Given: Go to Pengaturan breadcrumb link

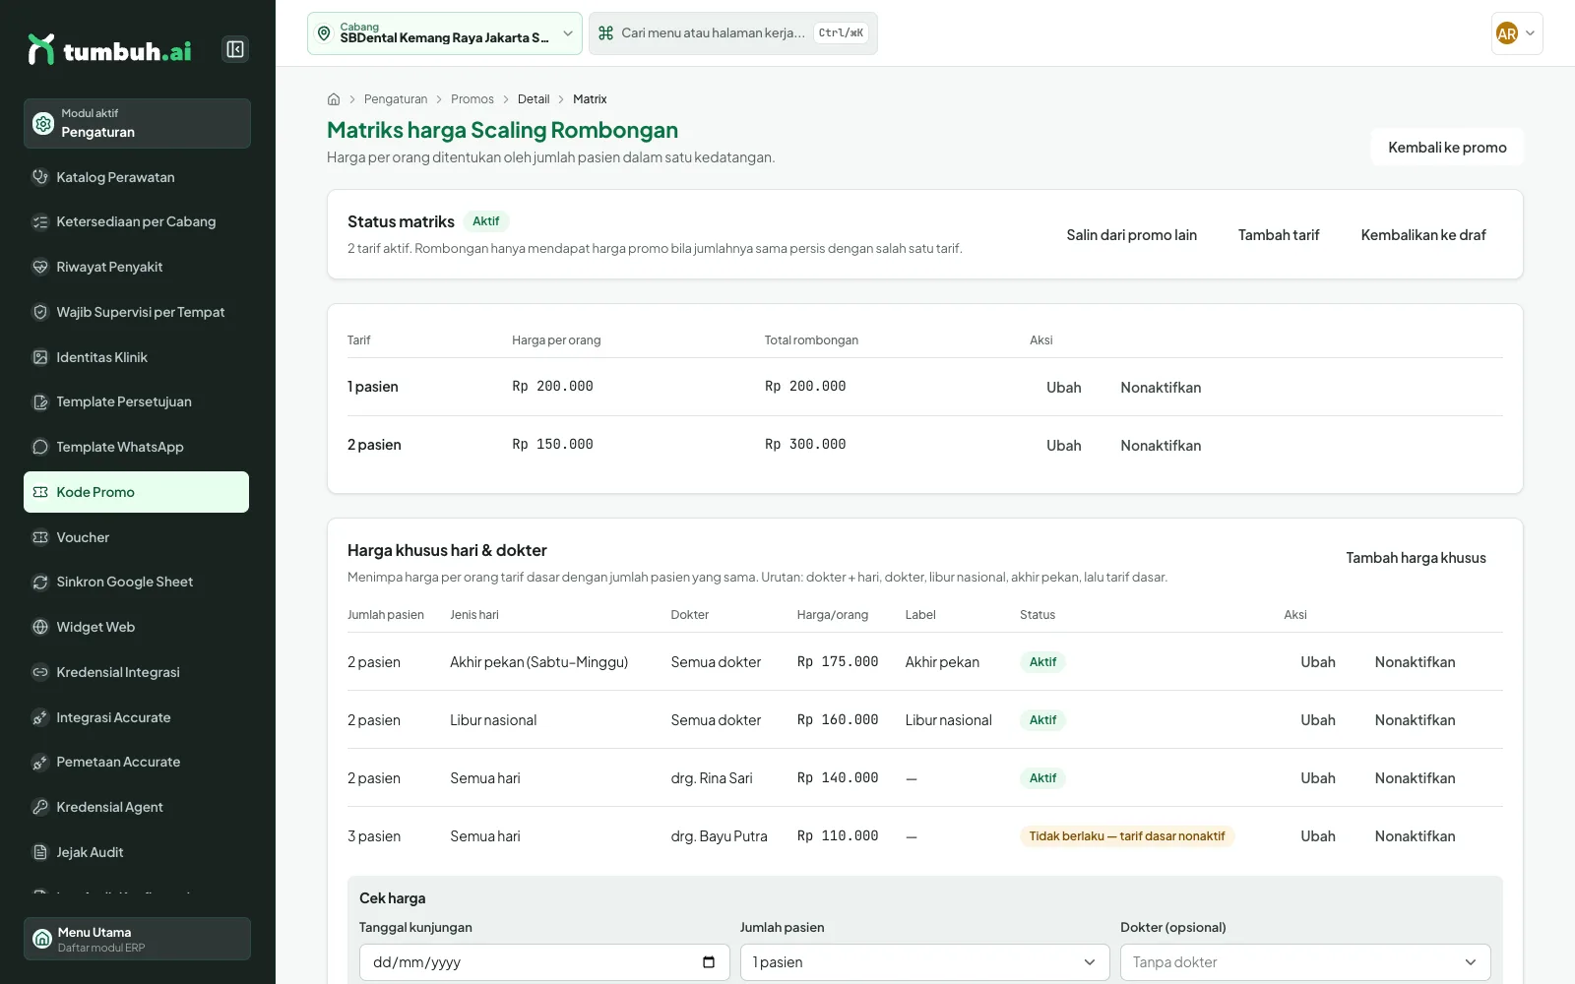Looking at the screenshot, I should point(396,99).
